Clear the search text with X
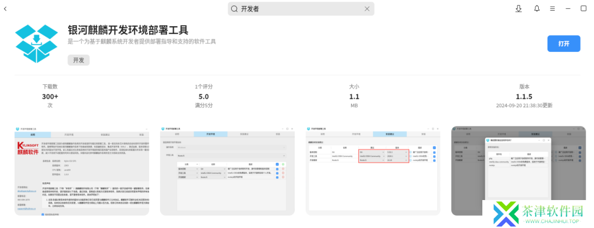594x228 pixels. (367, 9)
